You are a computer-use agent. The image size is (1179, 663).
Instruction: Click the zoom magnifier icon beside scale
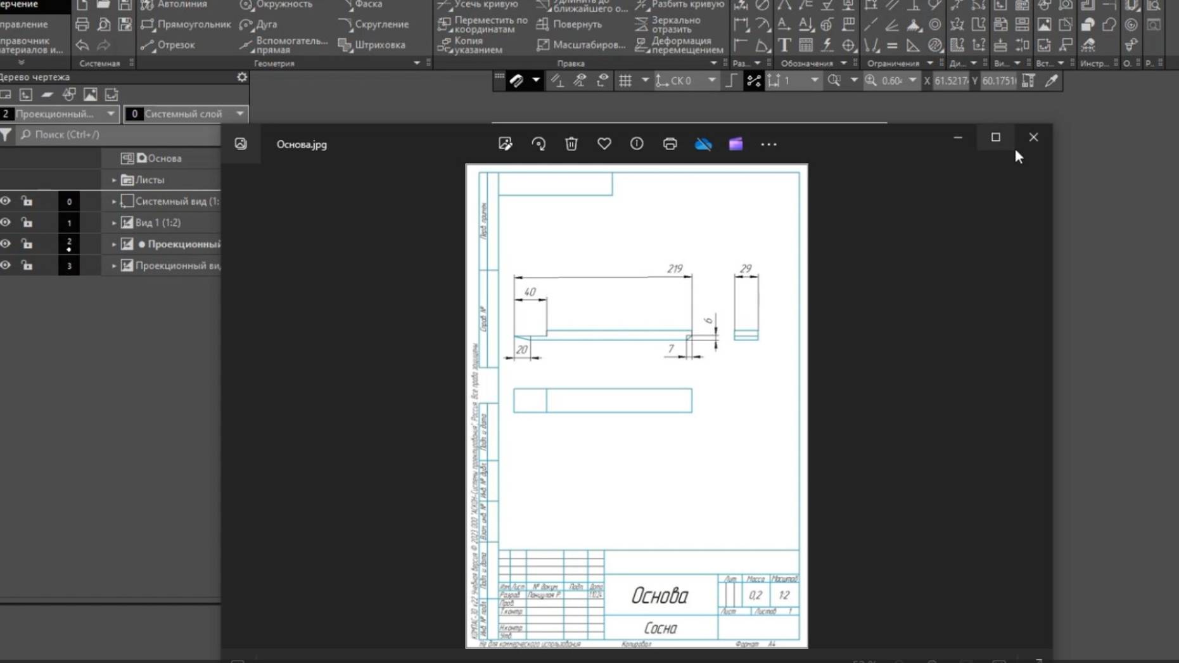pos(871,80)
